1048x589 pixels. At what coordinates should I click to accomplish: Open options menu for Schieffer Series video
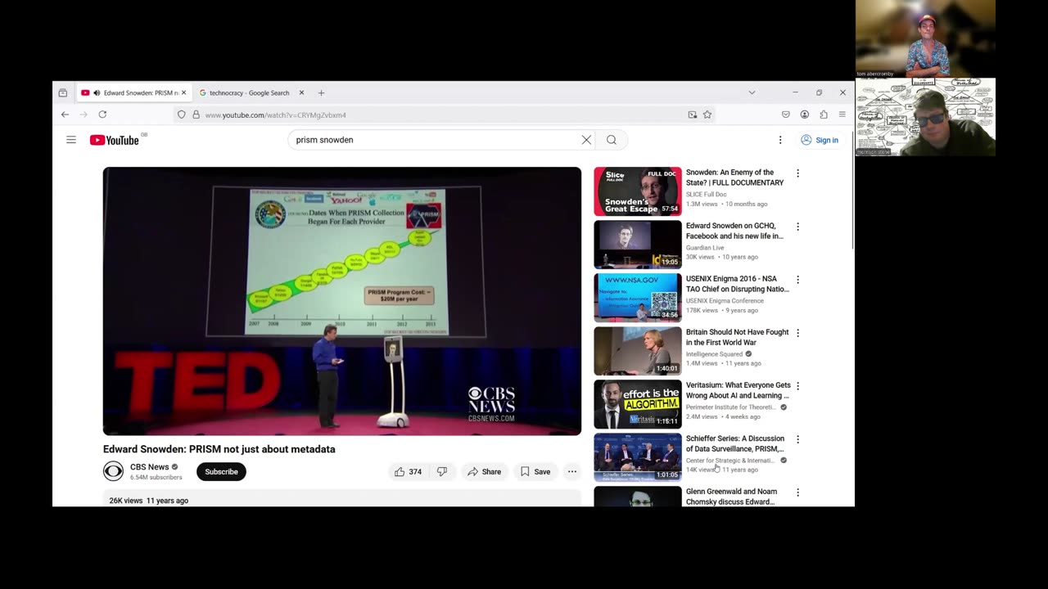click(x=797, y=439)
